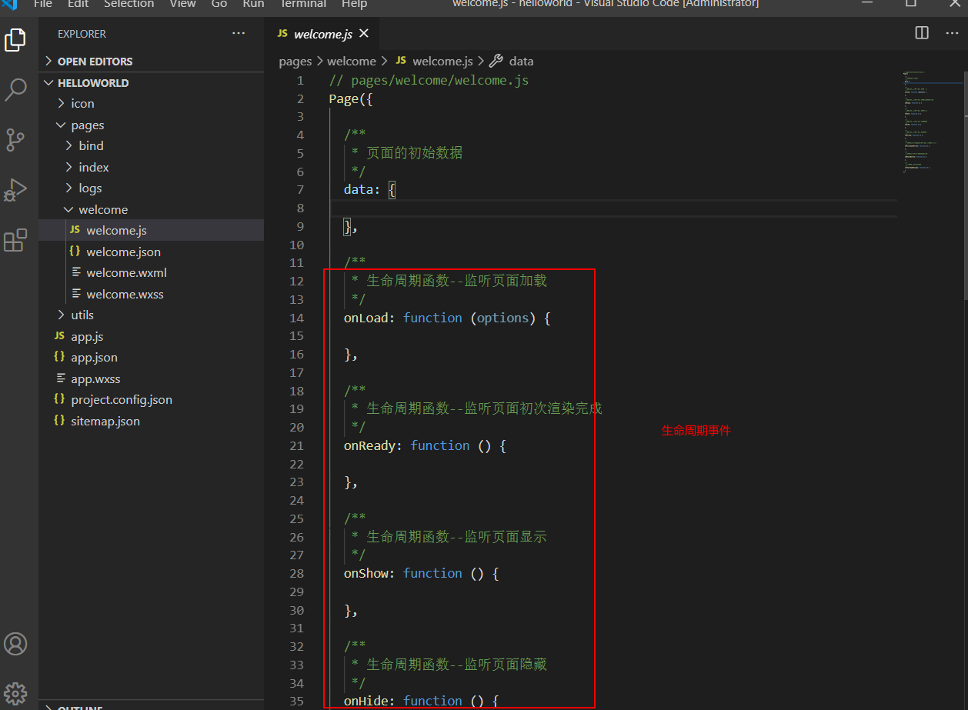Click the braces icon of app.json
The height and width of the screenshot is (710, 968).
pyautogui.click(x=59, y=357)
